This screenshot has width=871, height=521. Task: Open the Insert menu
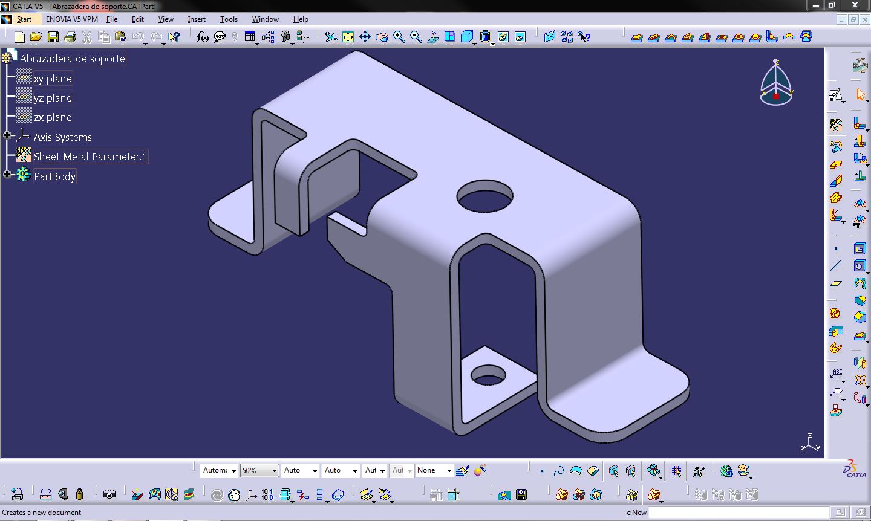197,19
